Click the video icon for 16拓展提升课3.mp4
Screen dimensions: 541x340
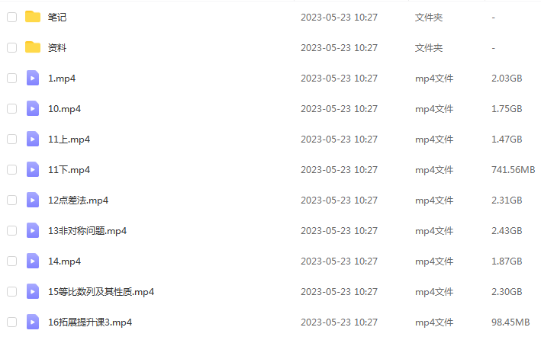[x=33, y=322]
